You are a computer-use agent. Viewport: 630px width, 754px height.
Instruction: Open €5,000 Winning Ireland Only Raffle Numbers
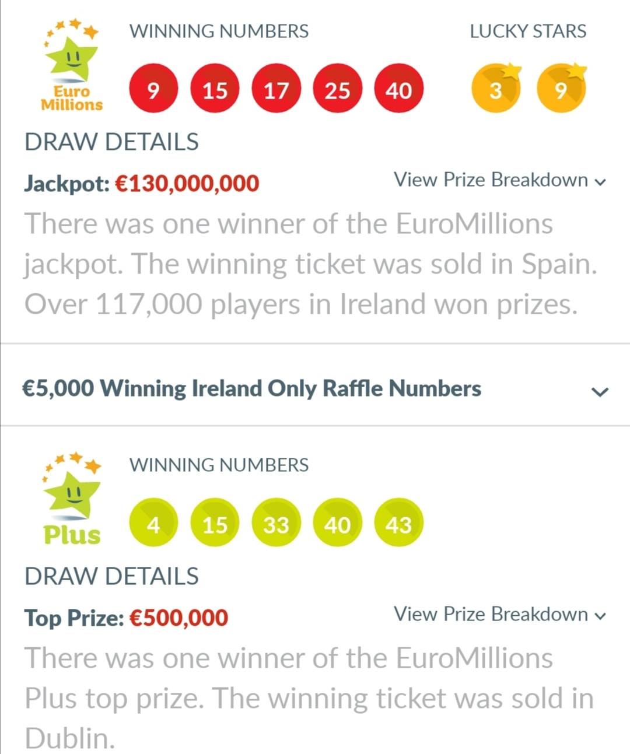315,388
